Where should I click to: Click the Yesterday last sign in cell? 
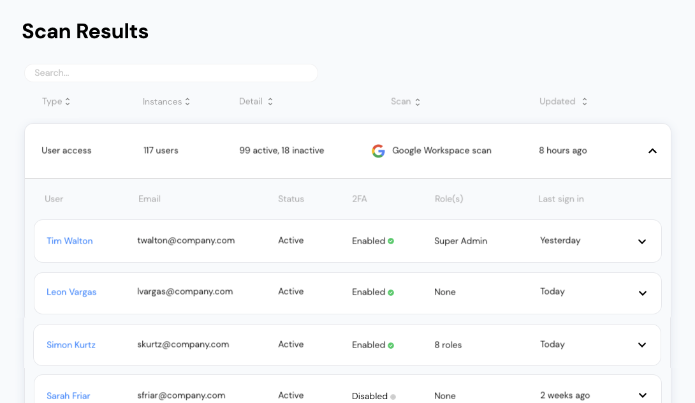560,240
